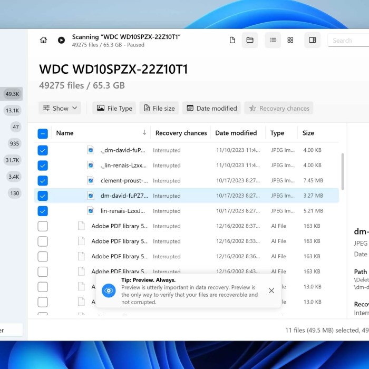Click file icon of Adobe PDF library 8:33 row
The height and width of the screenshot is (369, 369).
pos(81,241)
